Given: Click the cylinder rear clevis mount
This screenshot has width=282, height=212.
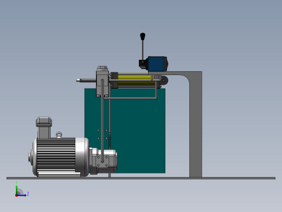Looking at the screenshot, I should [x=164, y=80].
